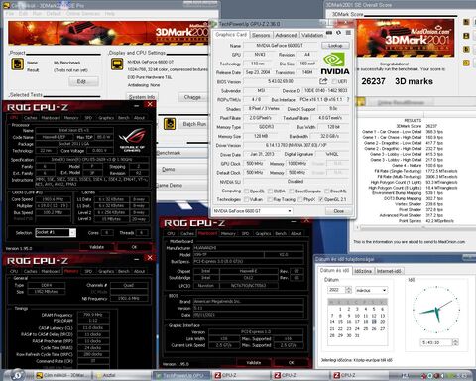Toggle the OpenGL 2.1 checkbox
476x381 pixels.
320,199
